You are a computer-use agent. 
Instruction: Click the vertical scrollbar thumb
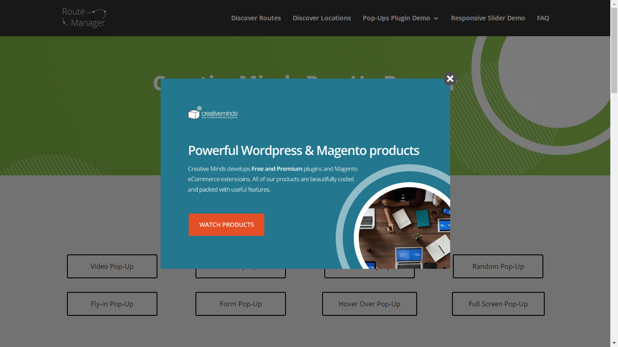tap(614, 50)
